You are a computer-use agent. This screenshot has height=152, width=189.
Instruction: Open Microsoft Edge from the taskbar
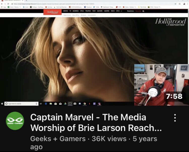tap(46, 104)
